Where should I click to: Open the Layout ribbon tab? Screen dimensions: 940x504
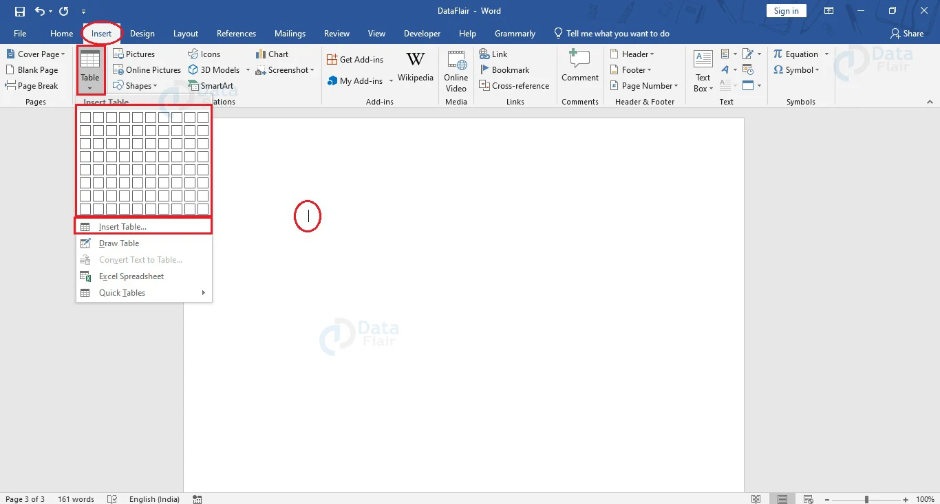click(x=186, y=33)
